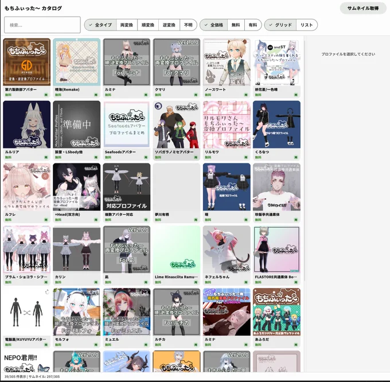390x382 pixels.
Task: Focus the 検索 search field
Action: (x=42, y=25)
